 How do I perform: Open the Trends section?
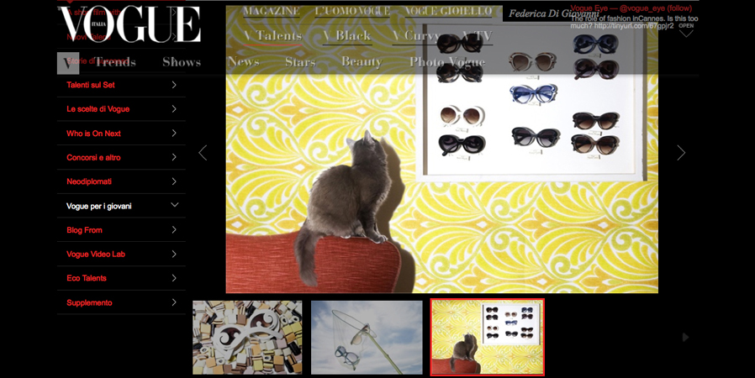114,62
